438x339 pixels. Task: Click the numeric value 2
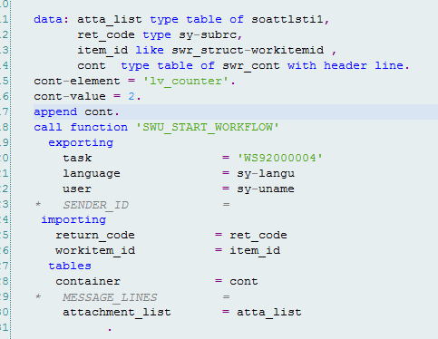pyautogui.click(x=131, y=96)
